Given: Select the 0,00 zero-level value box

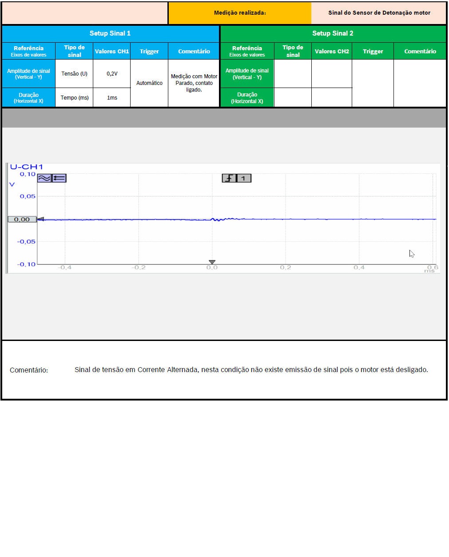Looking at the screenshot, I should [x=22, y=219].
